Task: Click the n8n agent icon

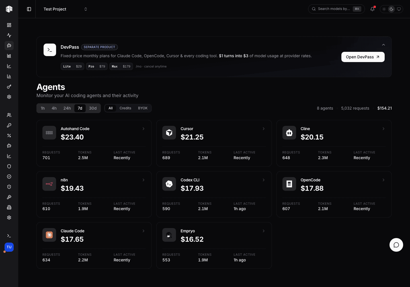Action: tap(49, 184)
